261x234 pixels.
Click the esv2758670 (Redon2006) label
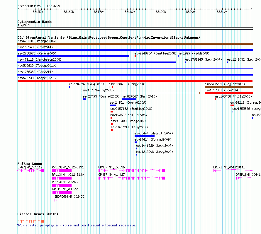tap(37, 53)
